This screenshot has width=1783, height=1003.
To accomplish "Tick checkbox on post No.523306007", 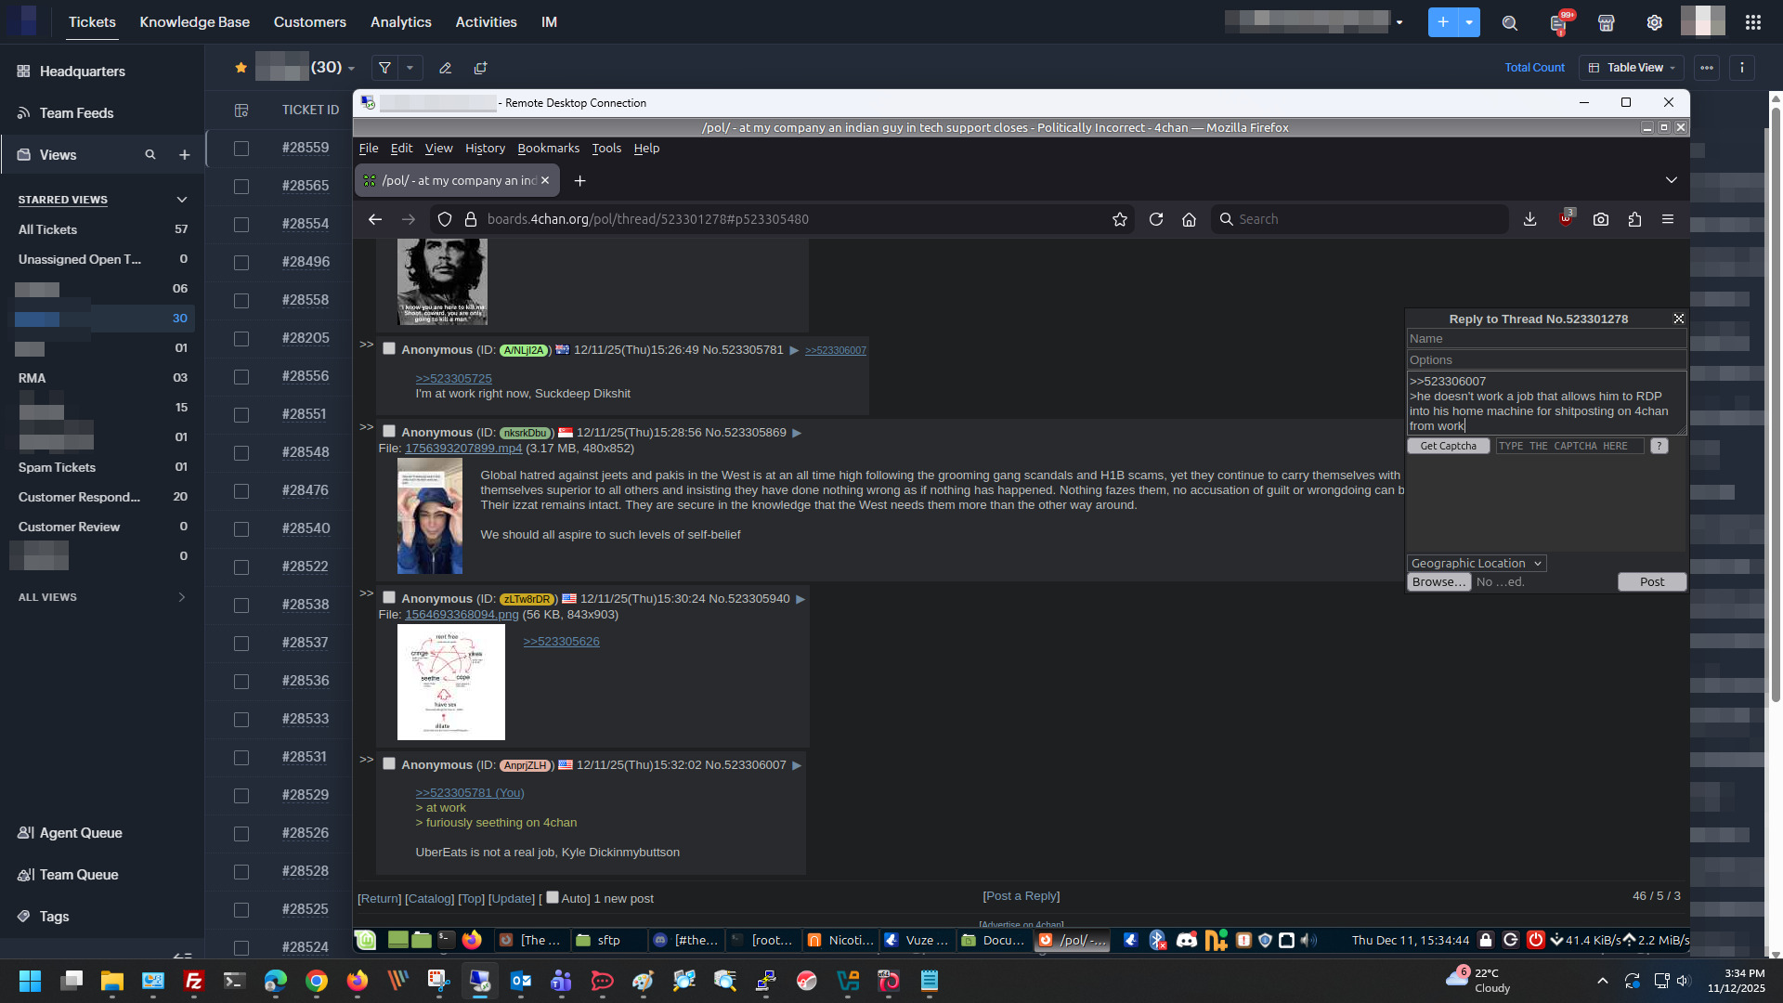I will 389,763.
